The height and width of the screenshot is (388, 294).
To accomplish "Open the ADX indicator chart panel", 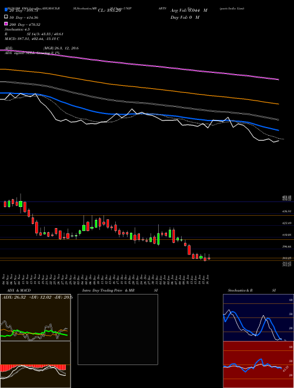I will pyautogui.click(x=35, y=317).
